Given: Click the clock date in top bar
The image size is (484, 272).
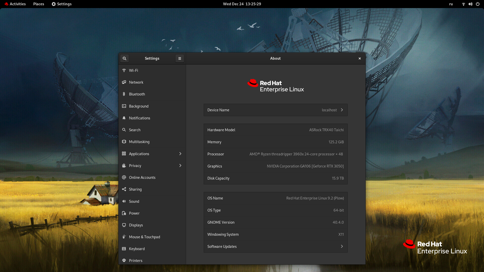Looking at the screenshot, I should [x=242, y=4].
